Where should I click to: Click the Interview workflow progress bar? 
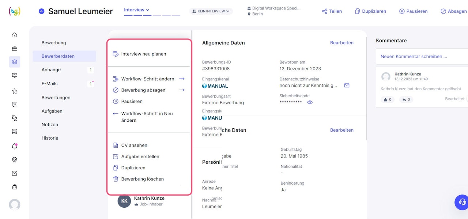click(x=152, y=16)
